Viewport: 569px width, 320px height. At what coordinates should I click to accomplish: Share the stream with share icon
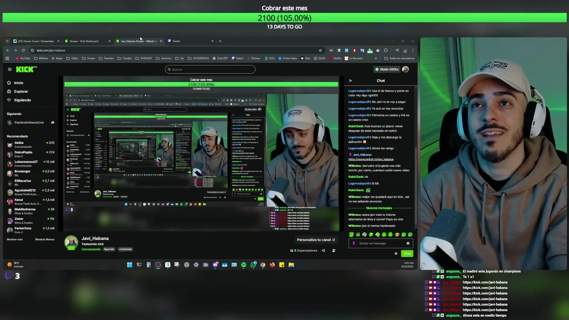[x=323, y=251]
